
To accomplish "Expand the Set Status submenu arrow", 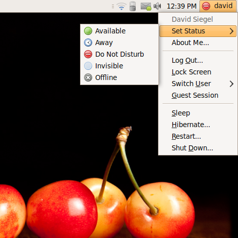I will [231, 31].
